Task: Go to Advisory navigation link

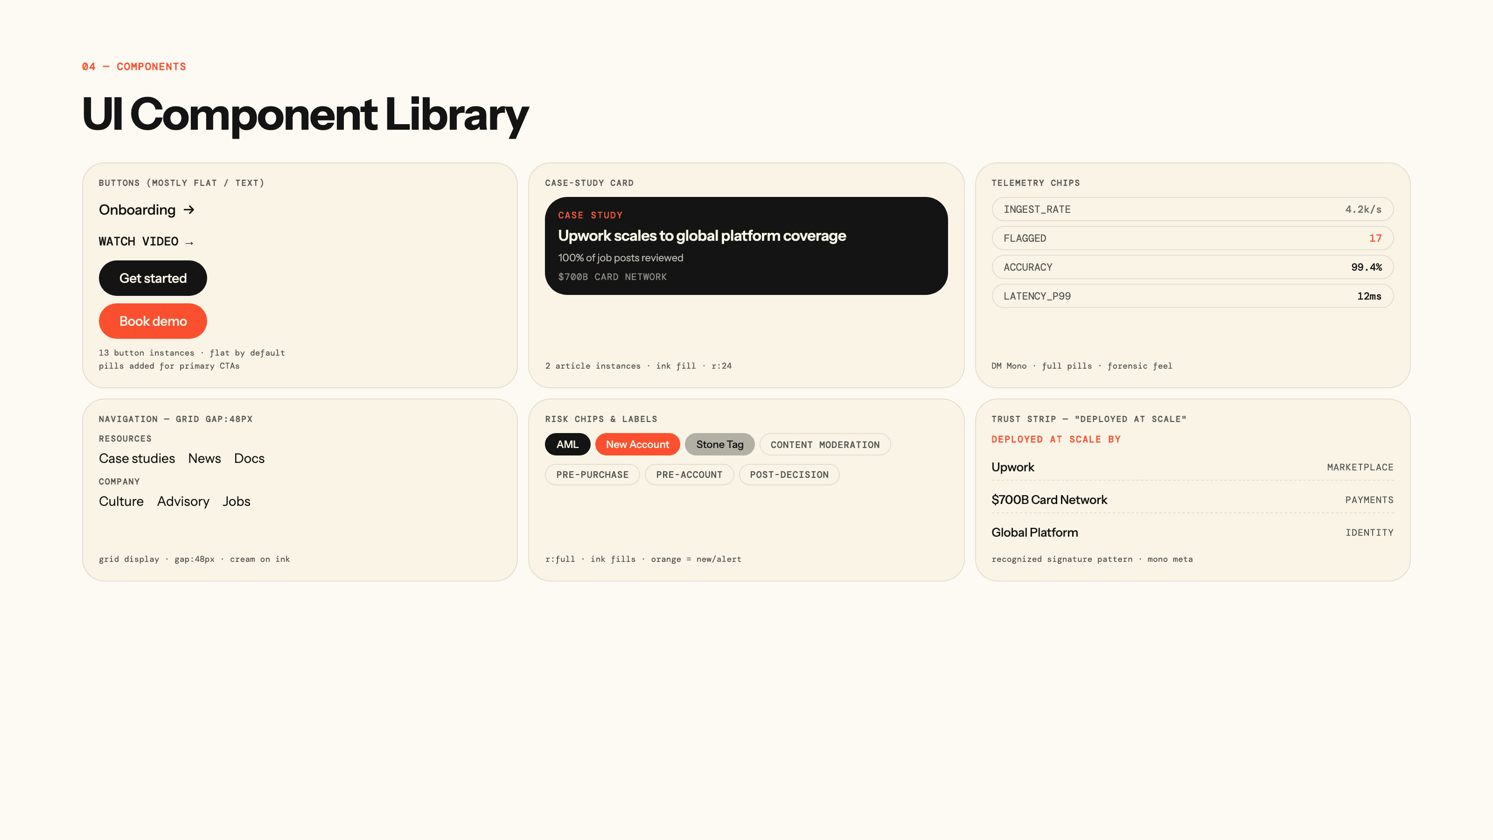Action: (183, 502)
